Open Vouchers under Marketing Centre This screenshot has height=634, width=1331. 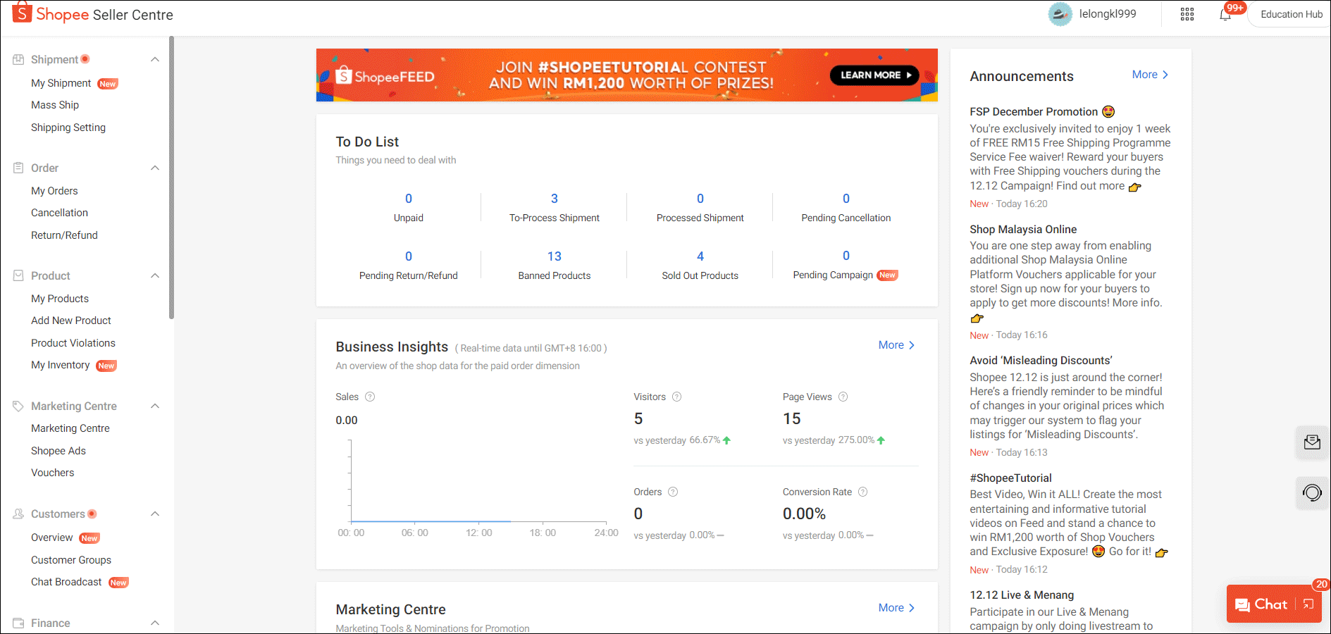tap(52, 472)
